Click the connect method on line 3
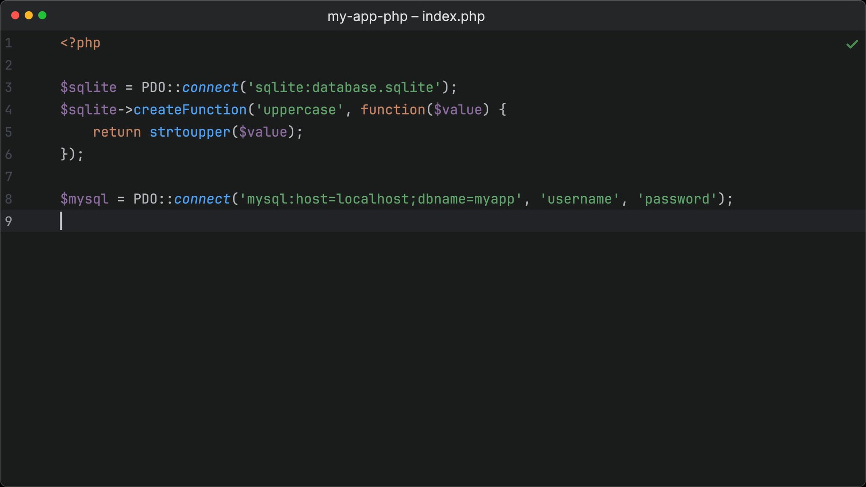This screenshot has width=866, height=487. coord(210,87)
